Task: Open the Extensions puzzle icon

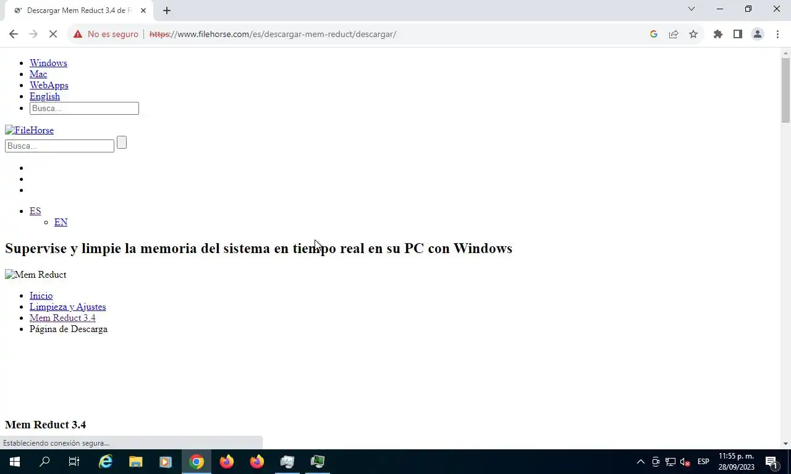Action: pyautogui.click(x=717, y=34)
